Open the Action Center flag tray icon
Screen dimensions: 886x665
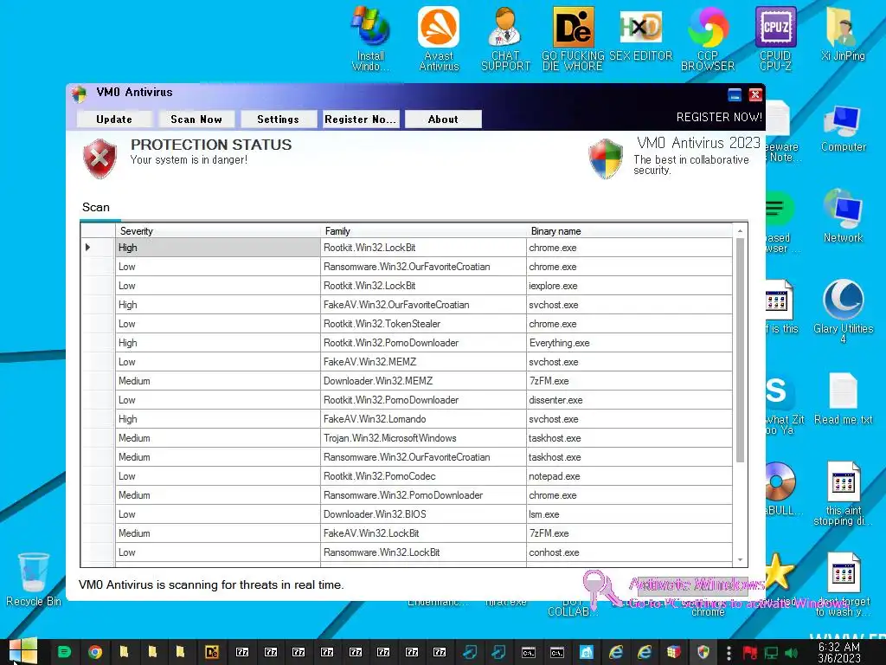[750, 653]
